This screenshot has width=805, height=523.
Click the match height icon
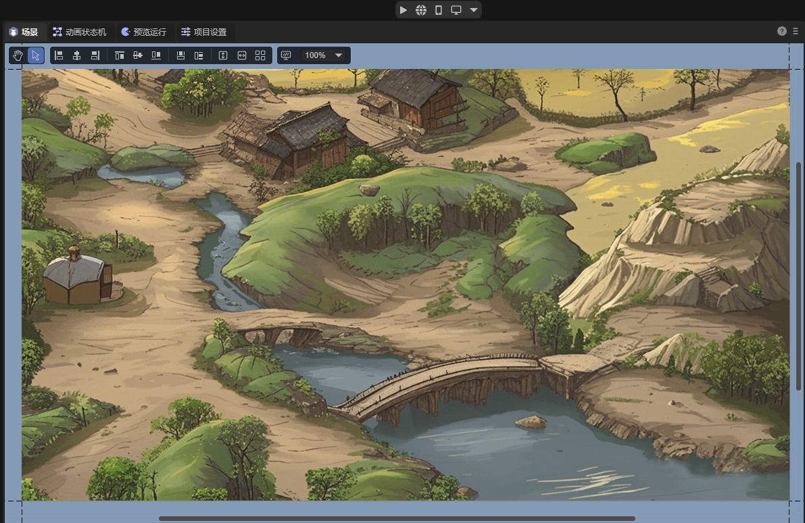pyautogui.click(x=223, y=55)
